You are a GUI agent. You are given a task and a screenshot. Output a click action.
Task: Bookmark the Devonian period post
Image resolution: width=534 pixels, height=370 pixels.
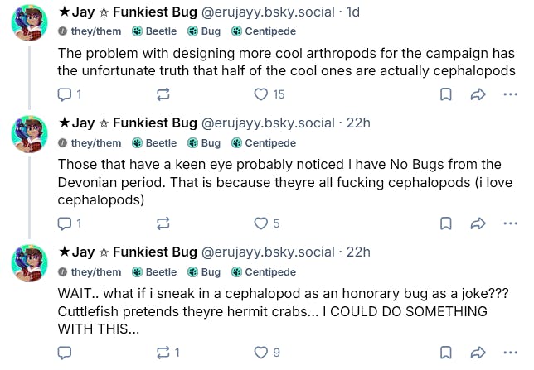click(x=445, y=223)
